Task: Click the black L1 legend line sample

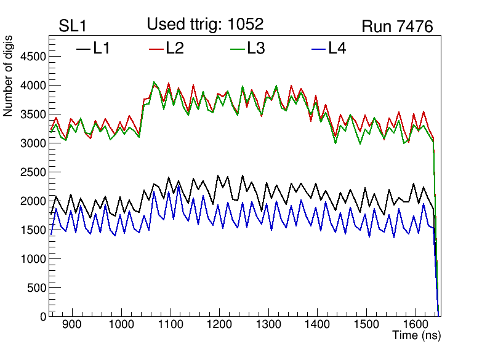Action: click(82, 48)
